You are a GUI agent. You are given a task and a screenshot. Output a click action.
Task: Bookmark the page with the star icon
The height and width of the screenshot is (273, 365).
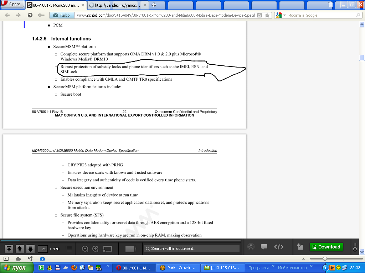point(267,15)
